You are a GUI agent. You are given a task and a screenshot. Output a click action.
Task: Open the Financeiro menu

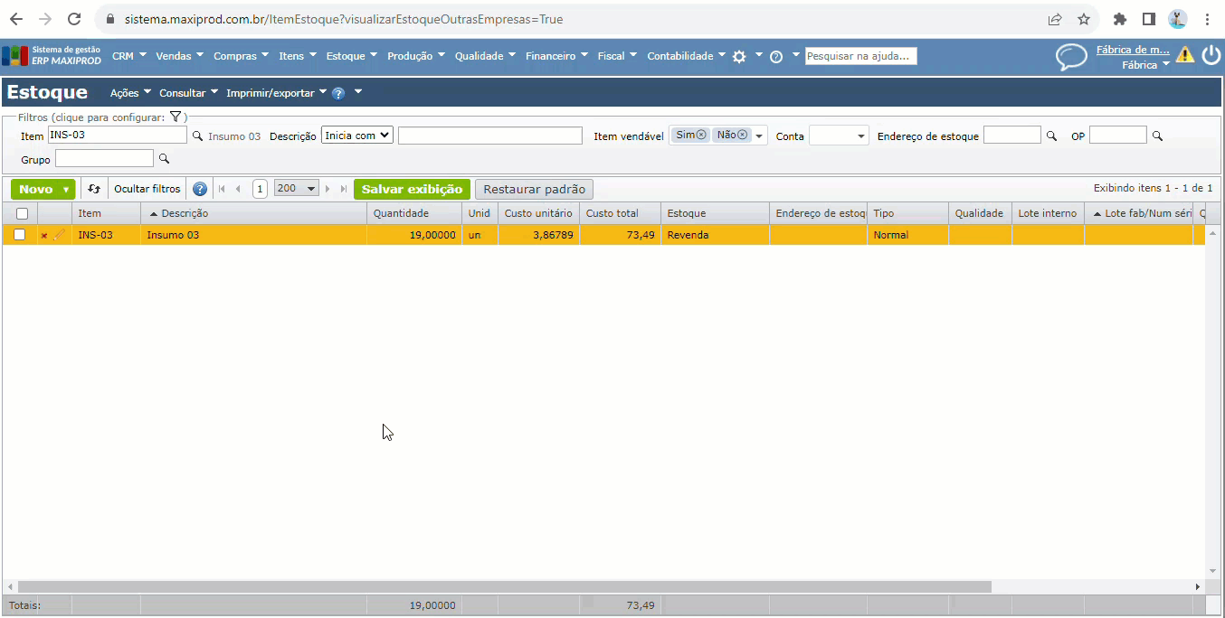click(556, 56)
